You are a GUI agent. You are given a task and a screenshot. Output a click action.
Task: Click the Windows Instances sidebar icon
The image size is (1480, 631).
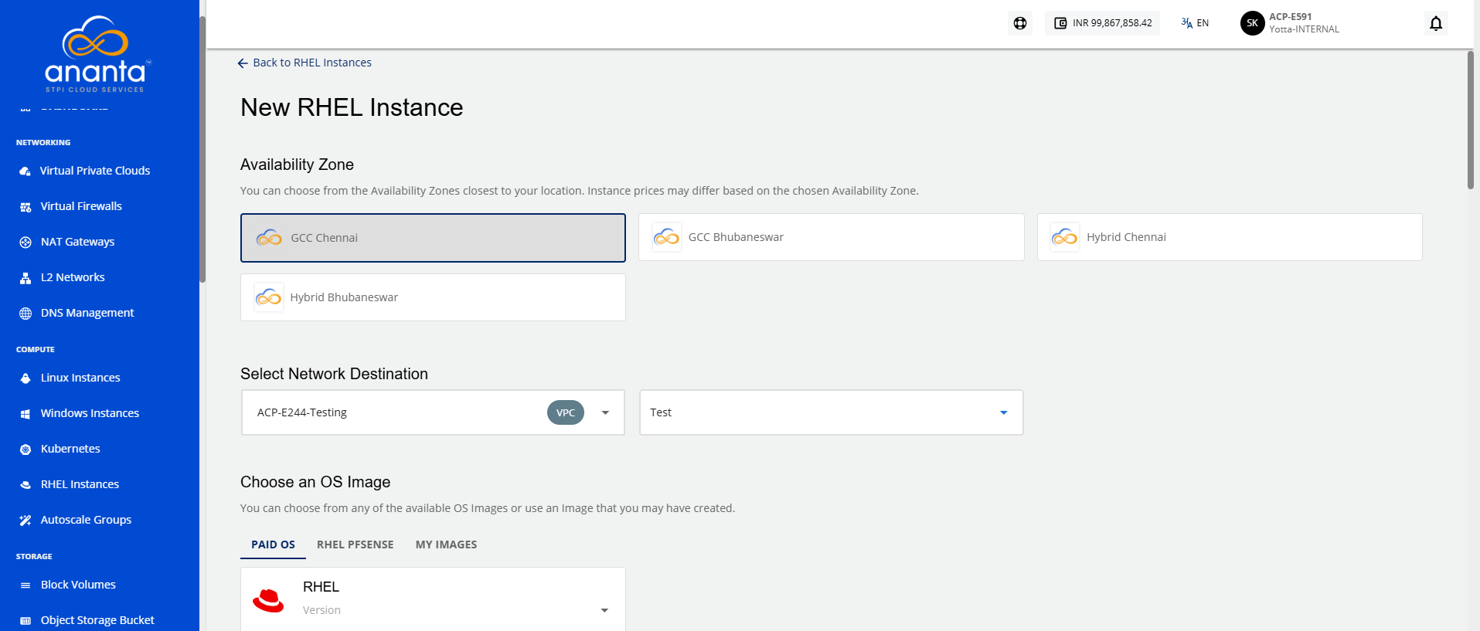(26, 414)
